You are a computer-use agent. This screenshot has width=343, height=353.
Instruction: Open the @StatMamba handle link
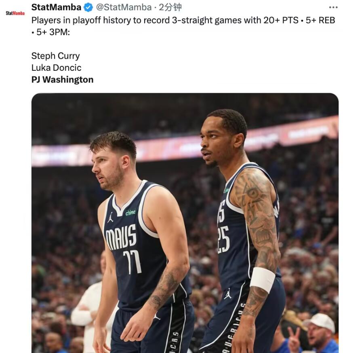pos(124,7)
